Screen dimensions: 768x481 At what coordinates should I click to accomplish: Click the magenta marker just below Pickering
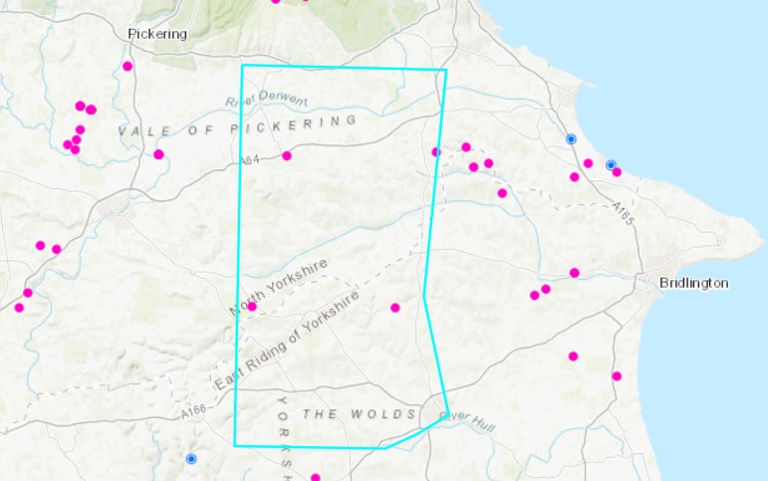[128, 67]
